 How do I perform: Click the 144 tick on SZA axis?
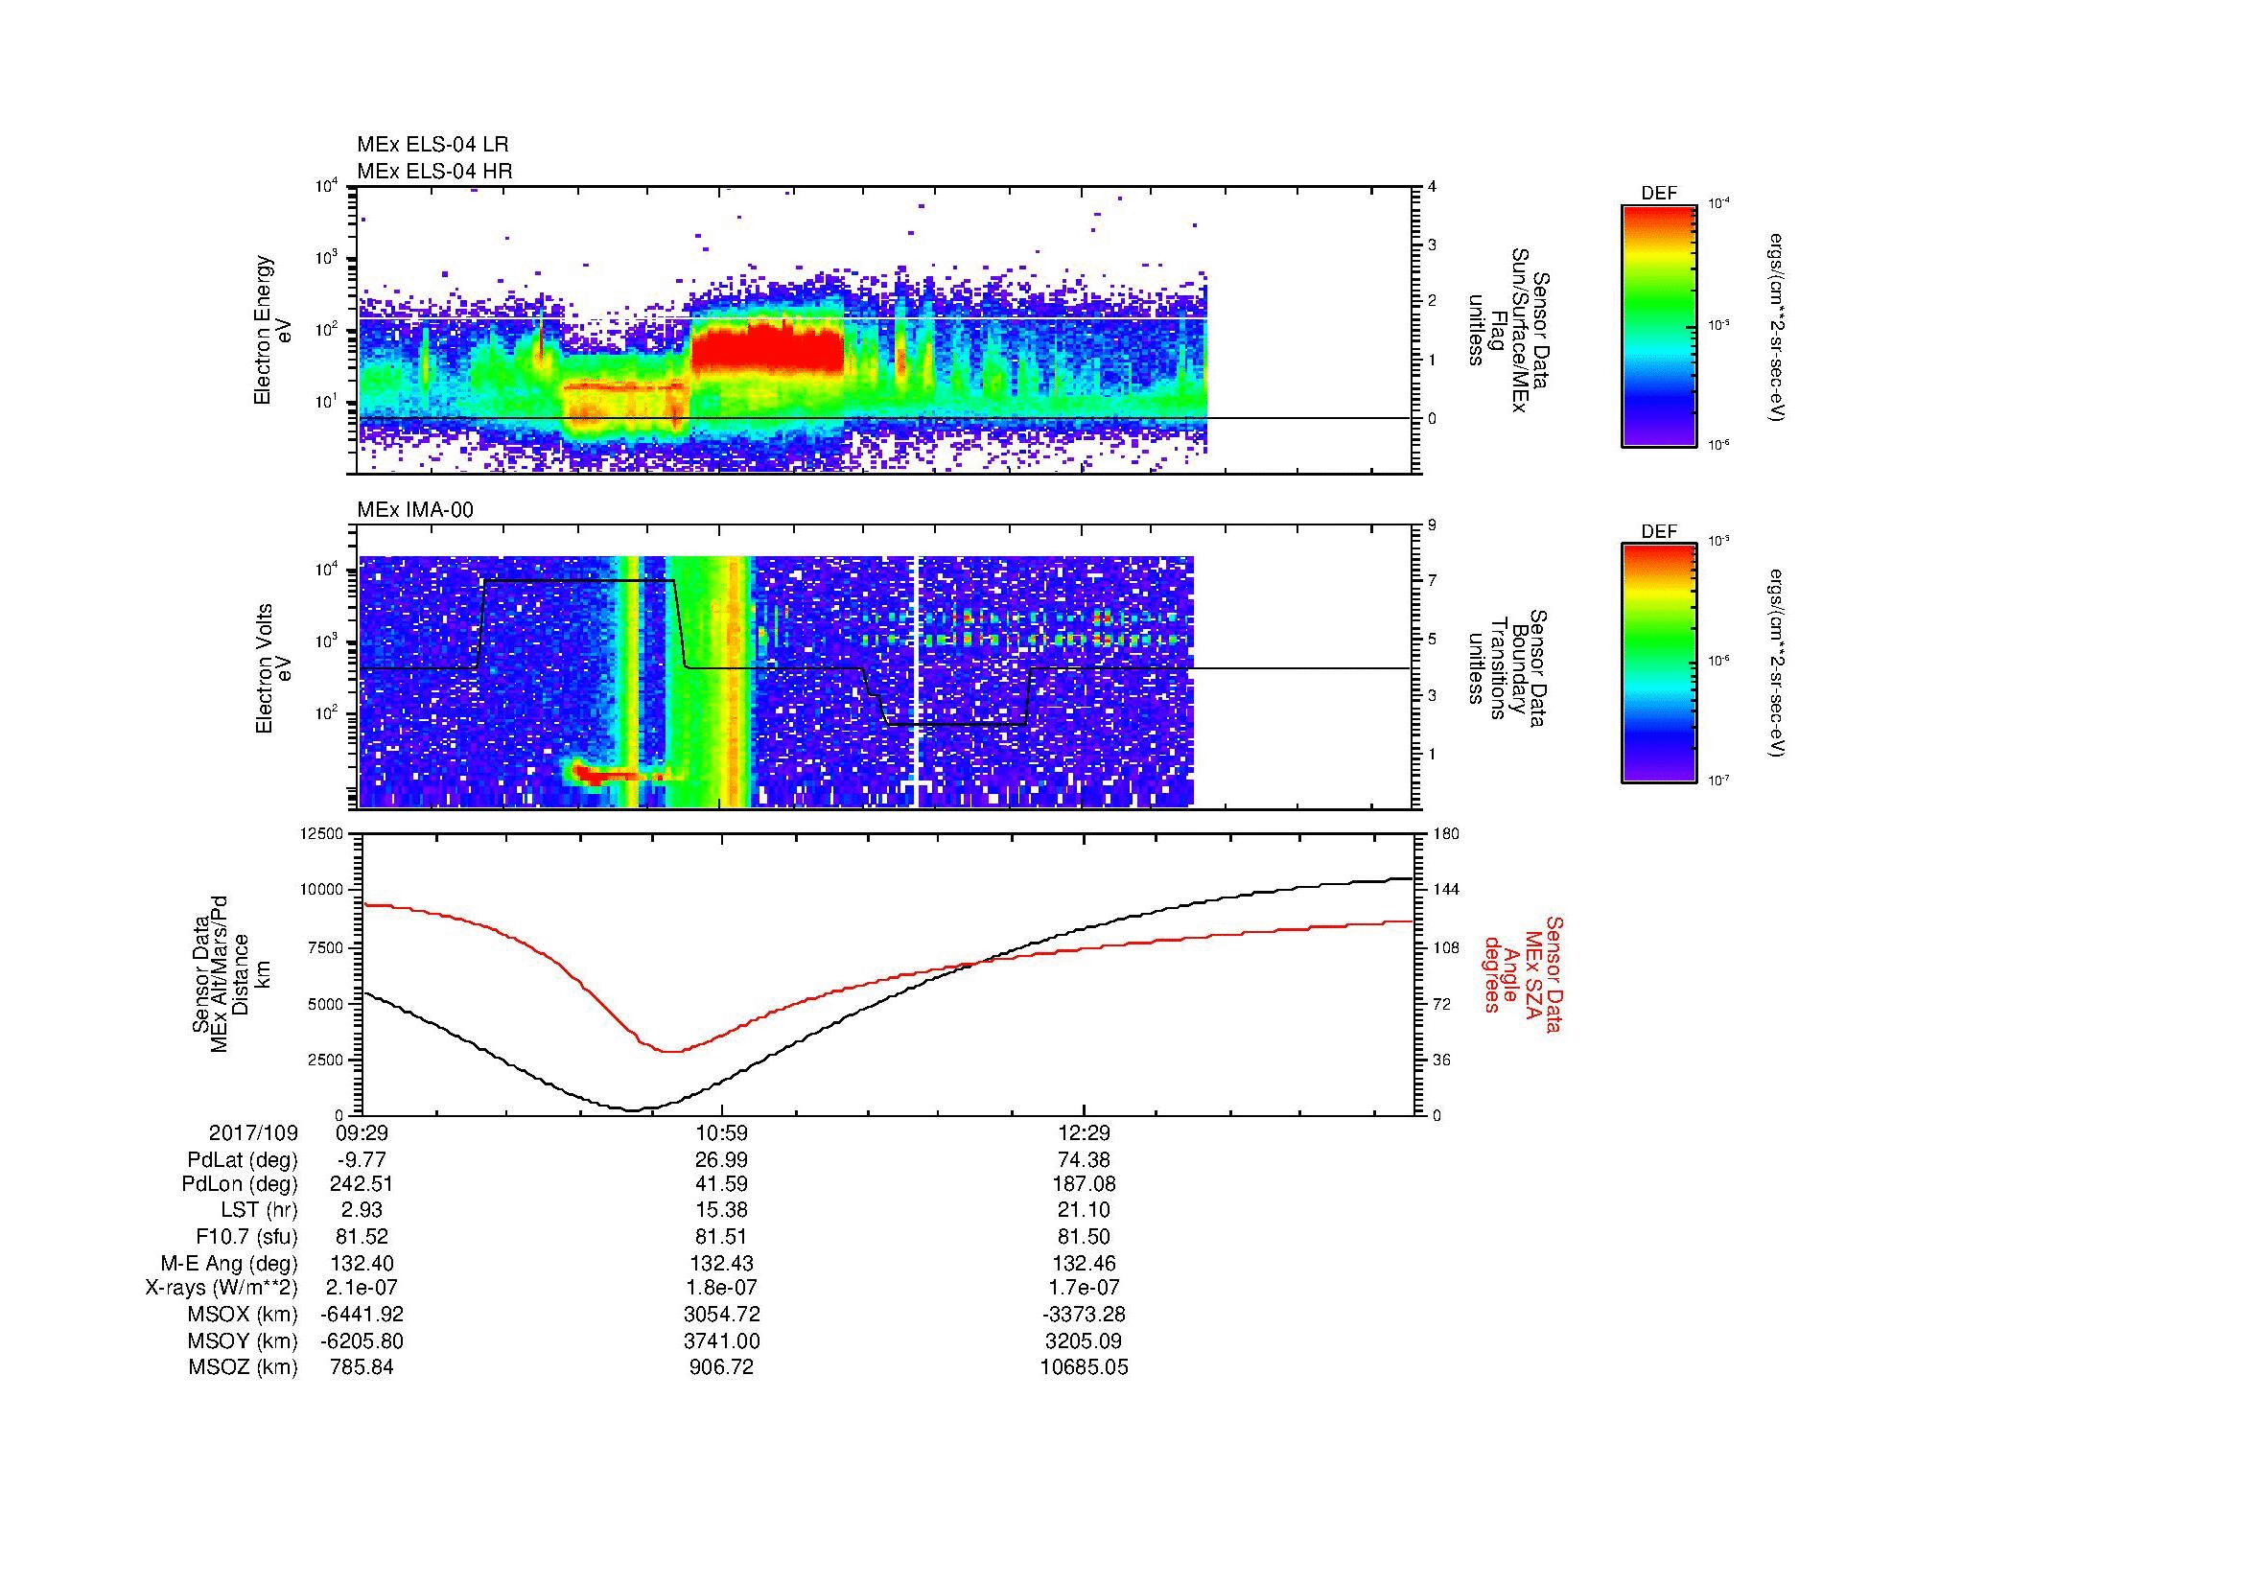click(1446, 890)
